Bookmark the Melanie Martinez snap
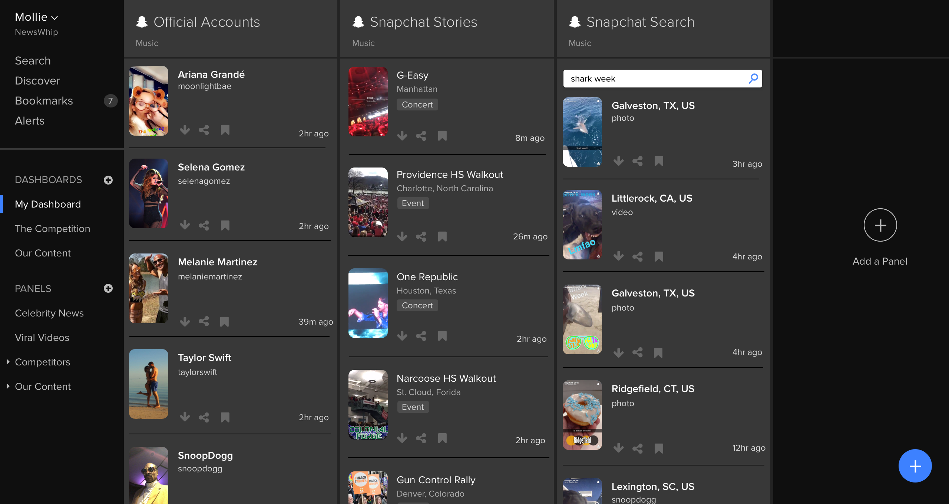 pos(224,321)
